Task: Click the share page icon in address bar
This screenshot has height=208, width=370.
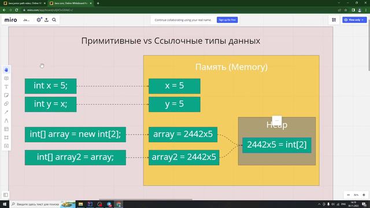Action: [339, 10]
